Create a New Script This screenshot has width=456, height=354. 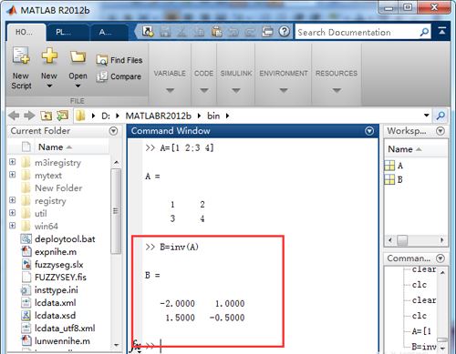(21, 68)
